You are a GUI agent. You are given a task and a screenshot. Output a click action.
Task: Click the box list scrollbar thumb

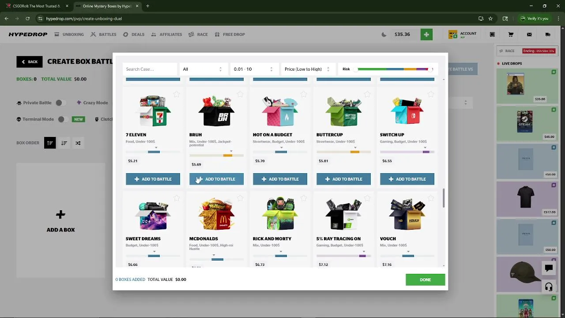[444, 198]
